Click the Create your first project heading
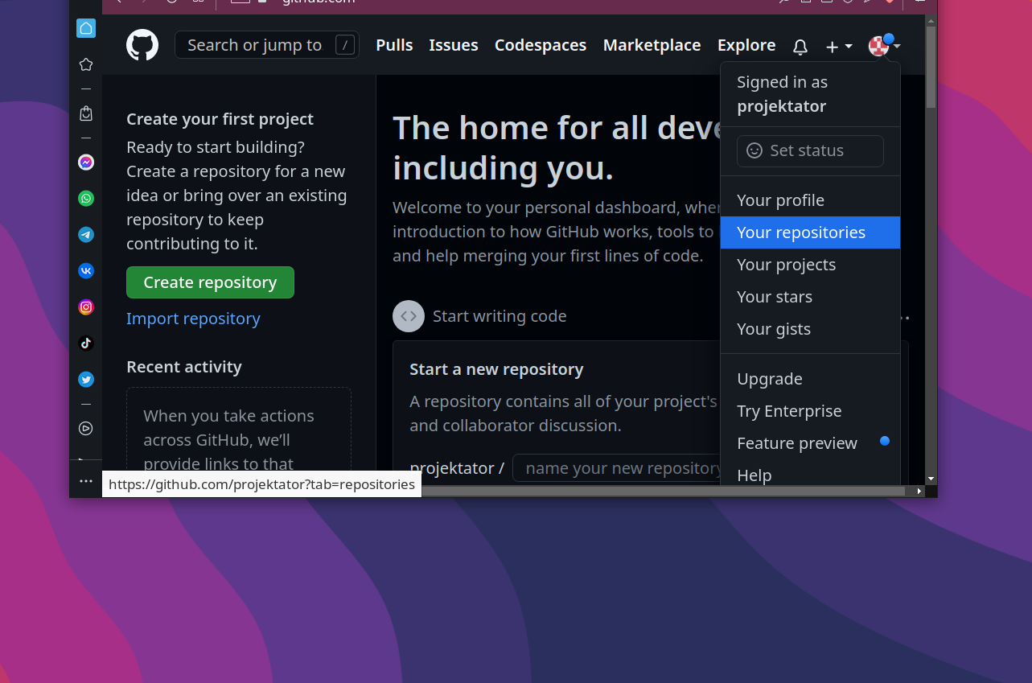Screen dimensions: 1032x683 (x=220, y=119)
